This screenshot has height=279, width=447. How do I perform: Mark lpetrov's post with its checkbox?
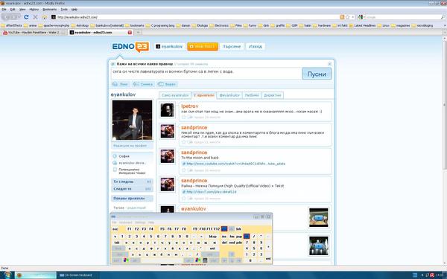coord(183,118)
